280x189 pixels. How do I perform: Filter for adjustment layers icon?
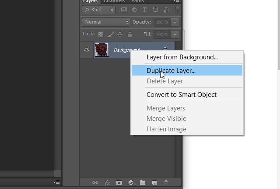[134, 10]
